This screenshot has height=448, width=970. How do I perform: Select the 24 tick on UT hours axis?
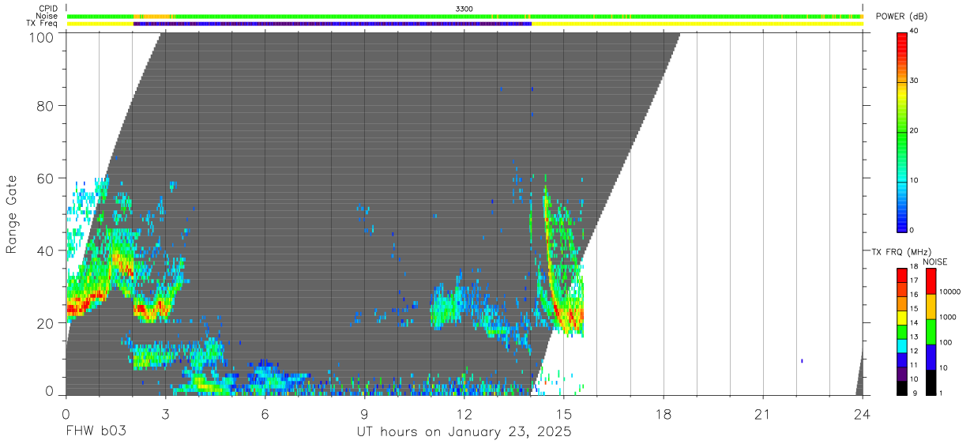[x=863, y=413]
